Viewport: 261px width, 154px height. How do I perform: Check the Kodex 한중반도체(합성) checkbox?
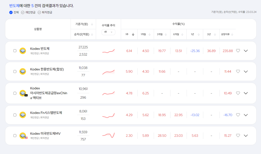coord(15,71)
